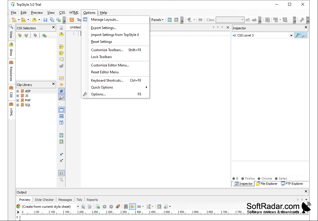Click the New CSS style sheet icon

pos(14,20)
